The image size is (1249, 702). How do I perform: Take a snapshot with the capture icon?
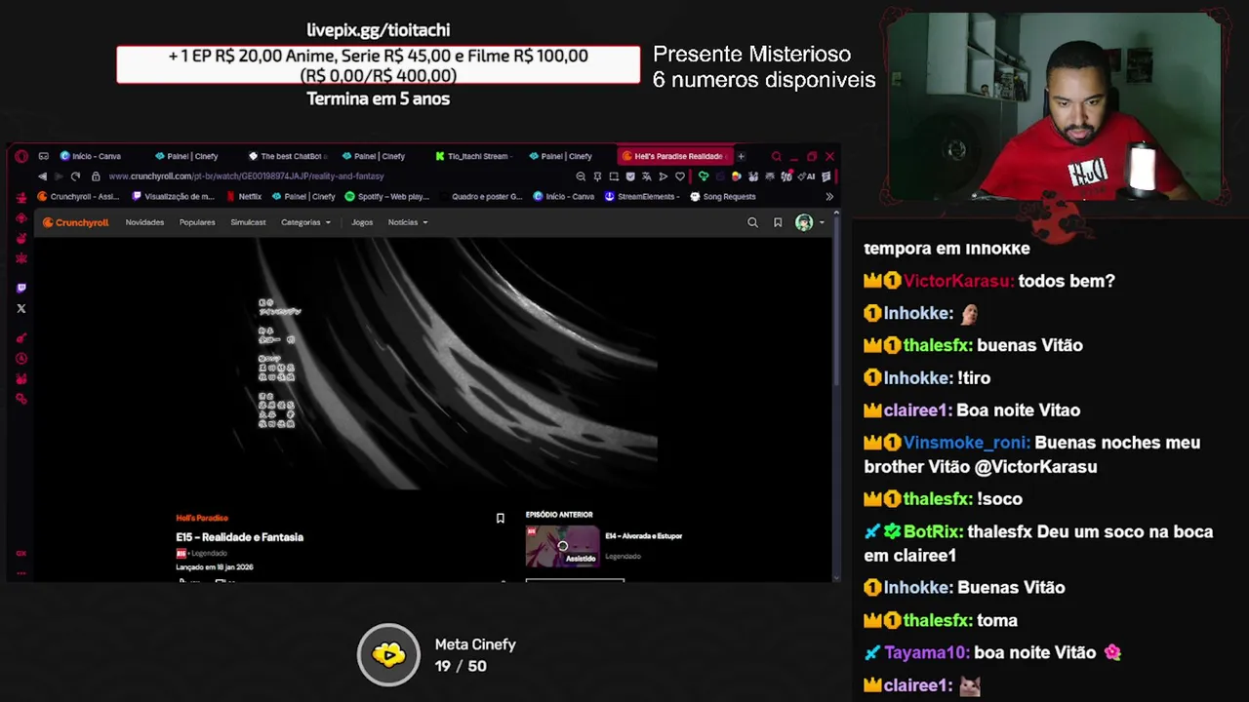614,176
